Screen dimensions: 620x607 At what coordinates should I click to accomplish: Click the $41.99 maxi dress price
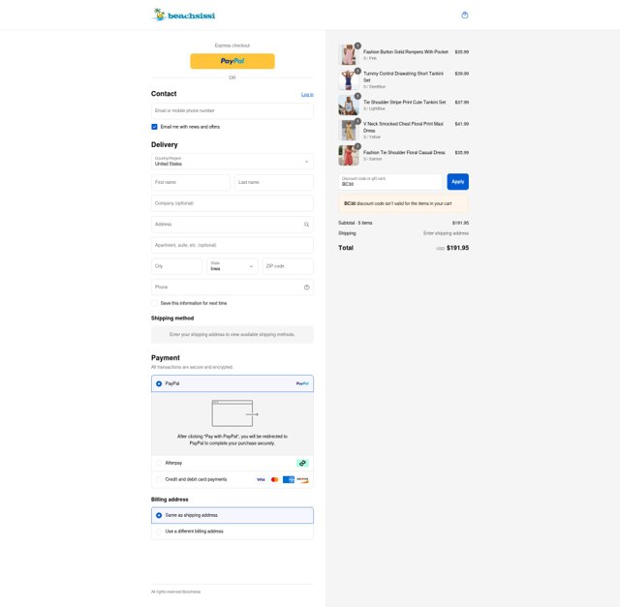(462, 124)
